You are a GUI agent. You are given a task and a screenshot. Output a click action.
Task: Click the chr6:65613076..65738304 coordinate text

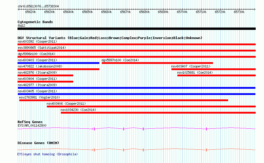(x=38, y=6)
